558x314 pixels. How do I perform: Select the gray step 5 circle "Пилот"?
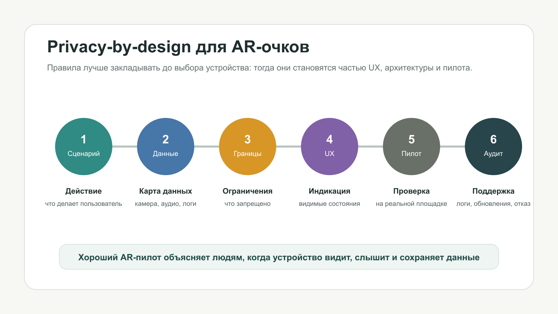[412, 147]
